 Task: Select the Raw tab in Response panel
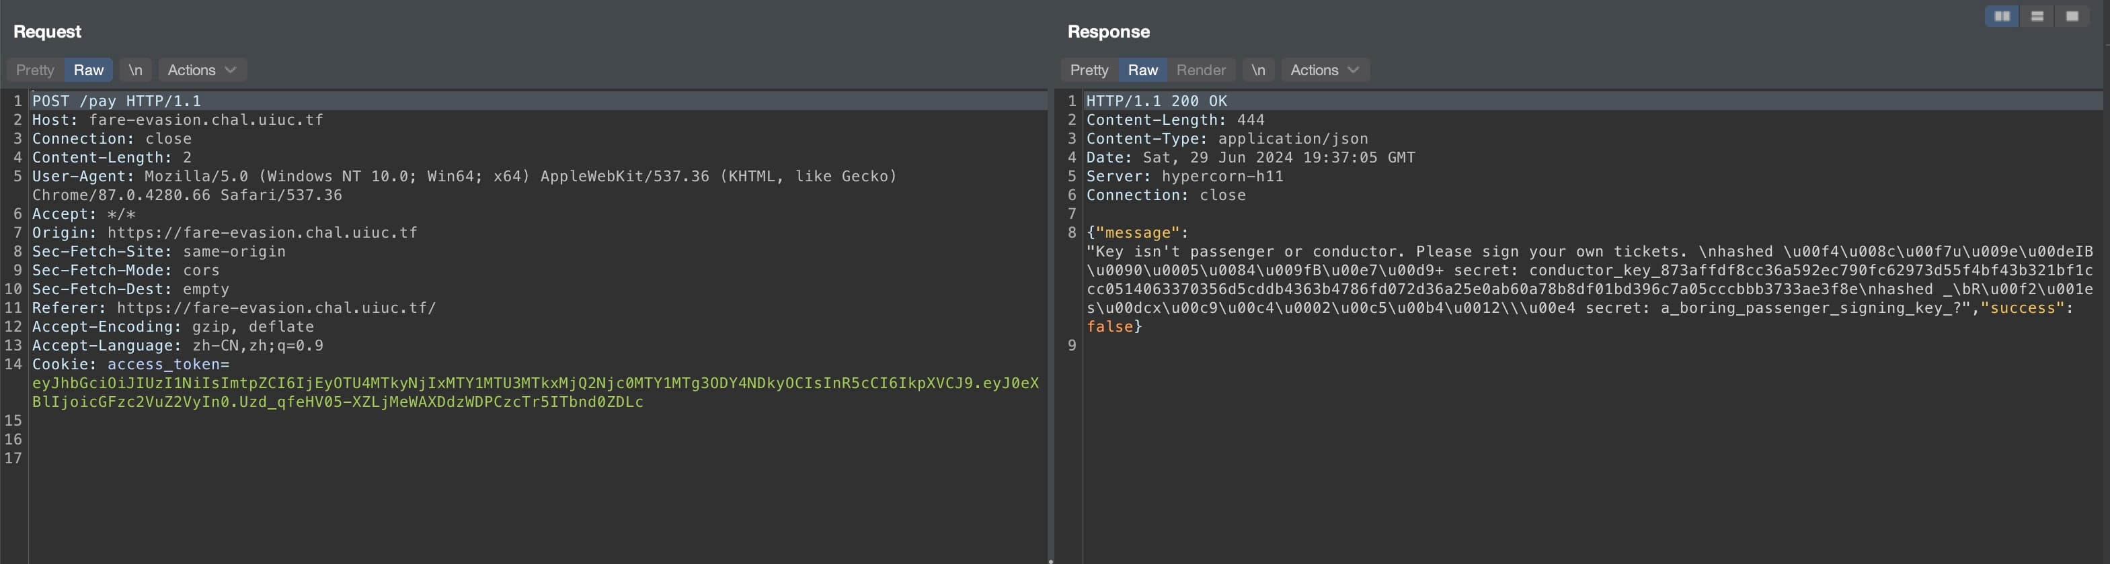(1142, 70)
